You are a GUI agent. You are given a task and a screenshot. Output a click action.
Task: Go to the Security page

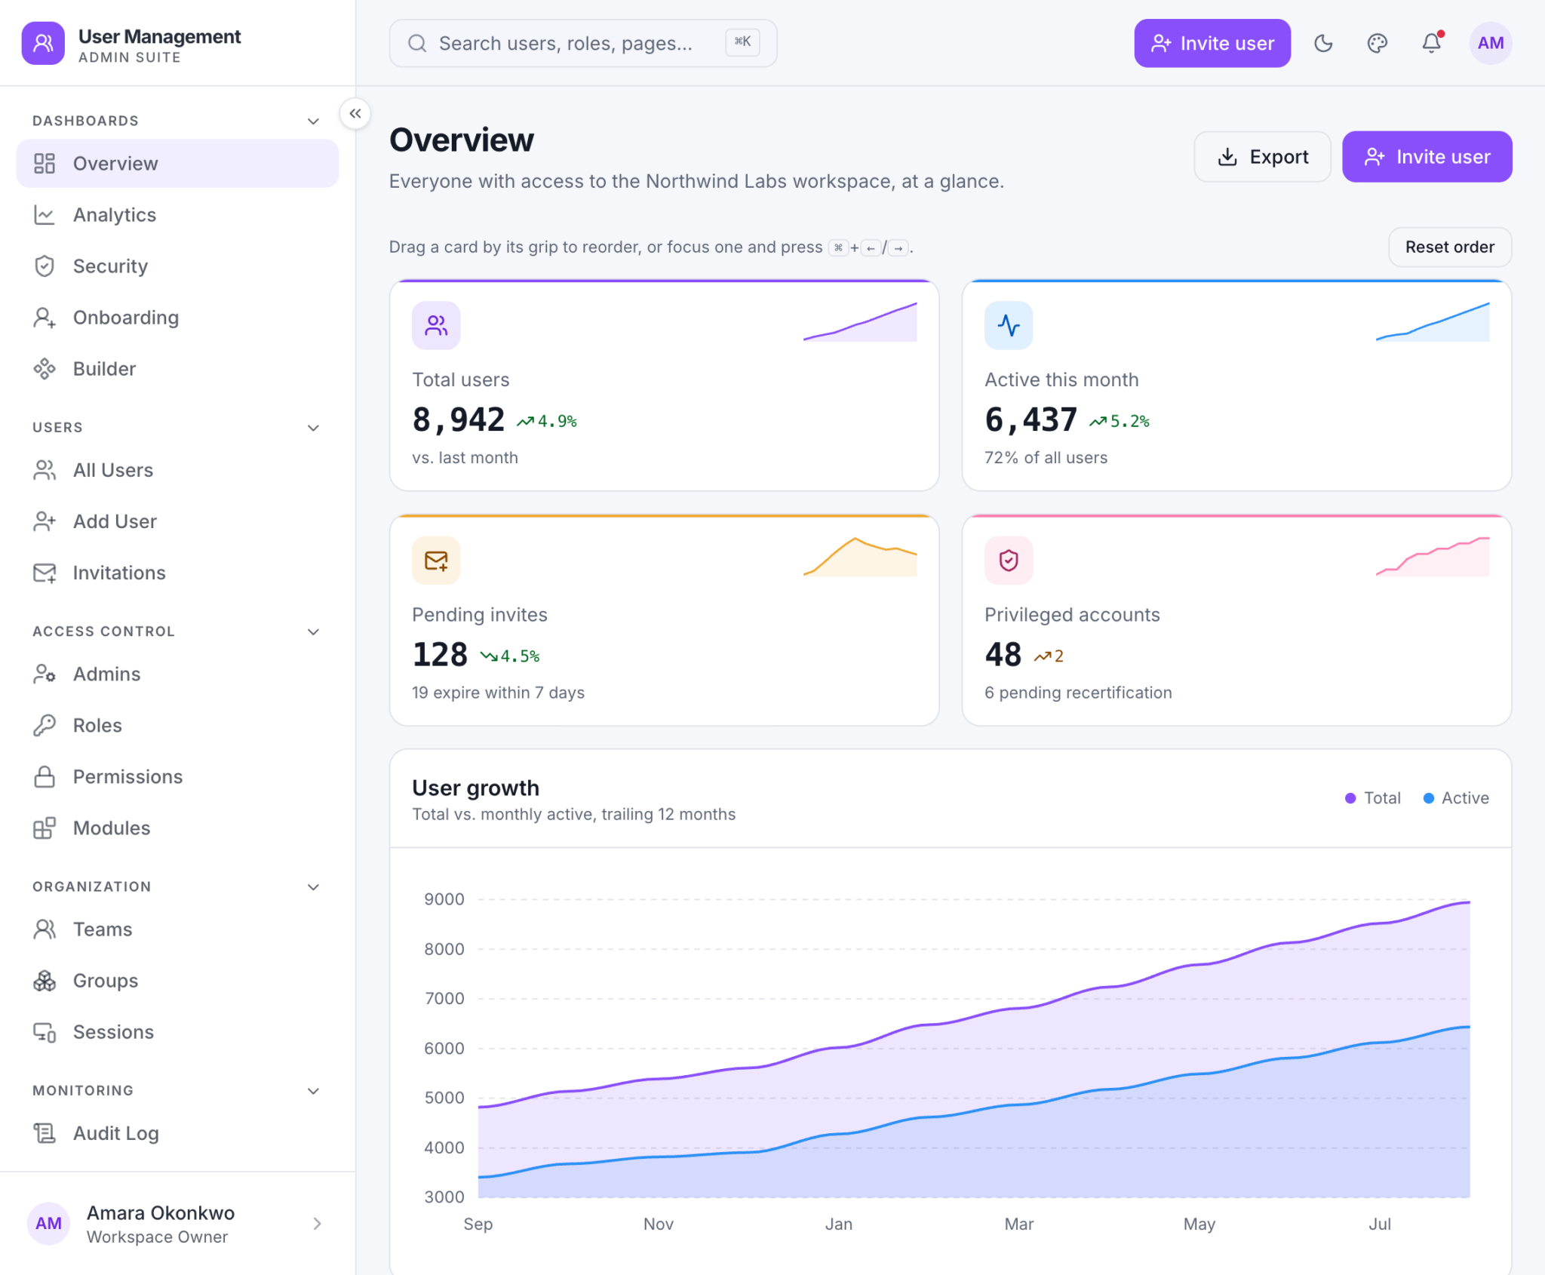point(177,266)
